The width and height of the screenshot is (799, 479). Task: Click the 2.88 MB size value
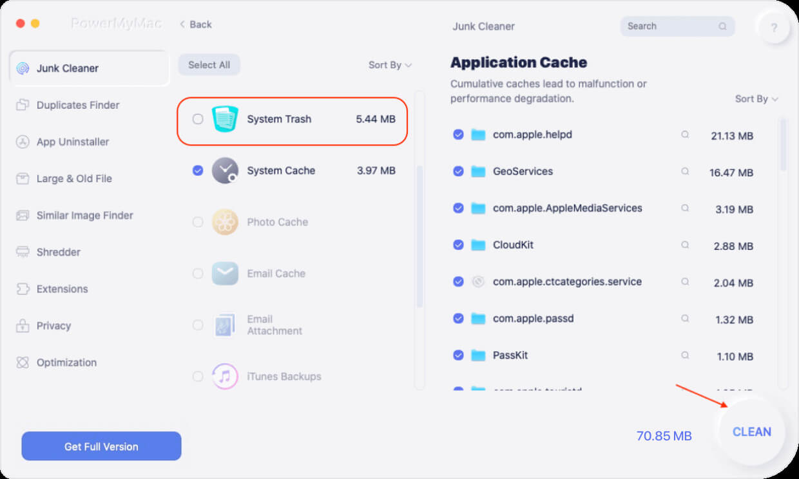tap(734, 246)
